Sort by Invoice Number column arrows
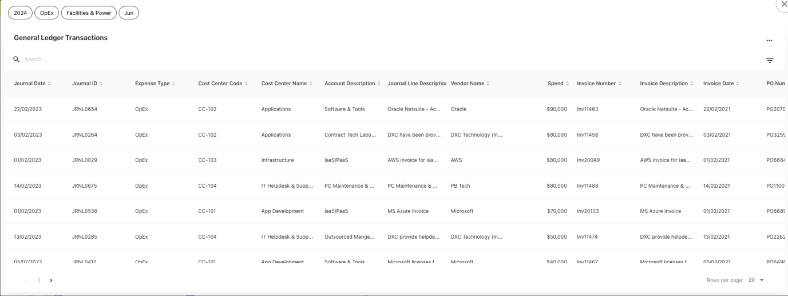788x296 pixels. pos(620,84)
